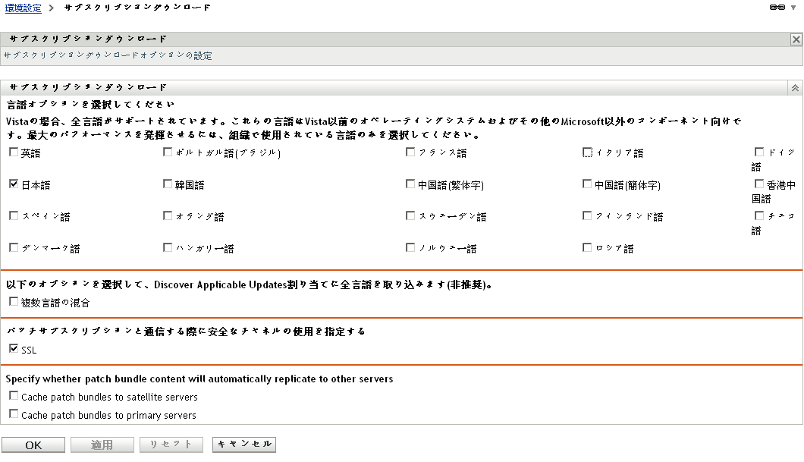Select the デンマーク語 option
This screenshot has width=804, height=462.
pyautogui.click(x=12, y=247)
